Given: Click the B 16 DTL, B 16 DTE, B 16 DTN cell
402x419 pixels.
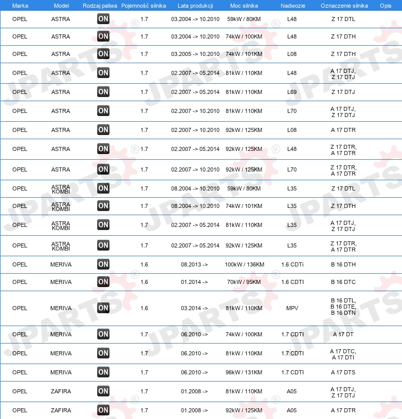Looking at the screenshot, I should [343, 307].
